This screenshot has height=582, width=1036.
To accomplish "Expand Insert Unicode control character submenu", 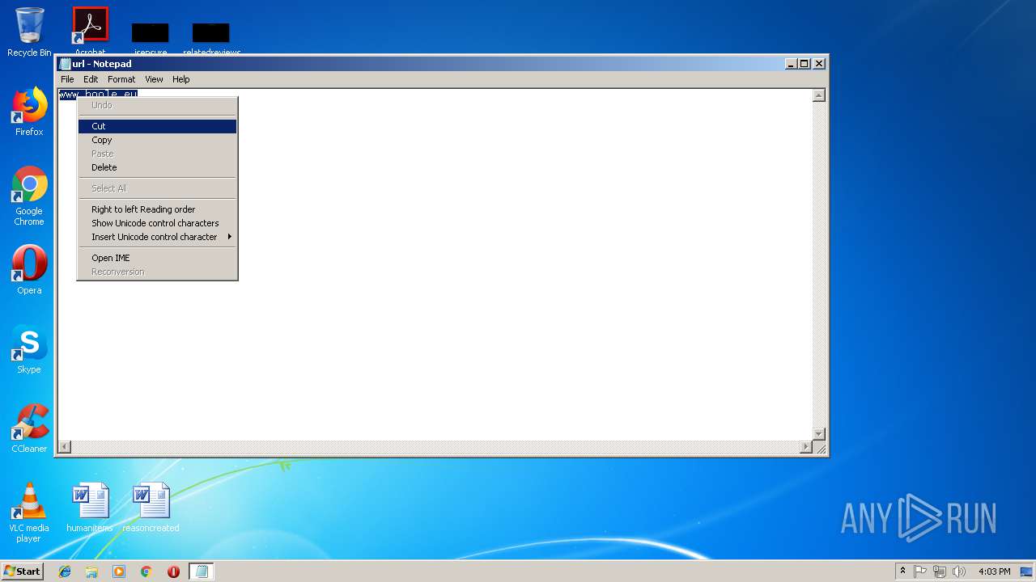I will tap(157, 237).
